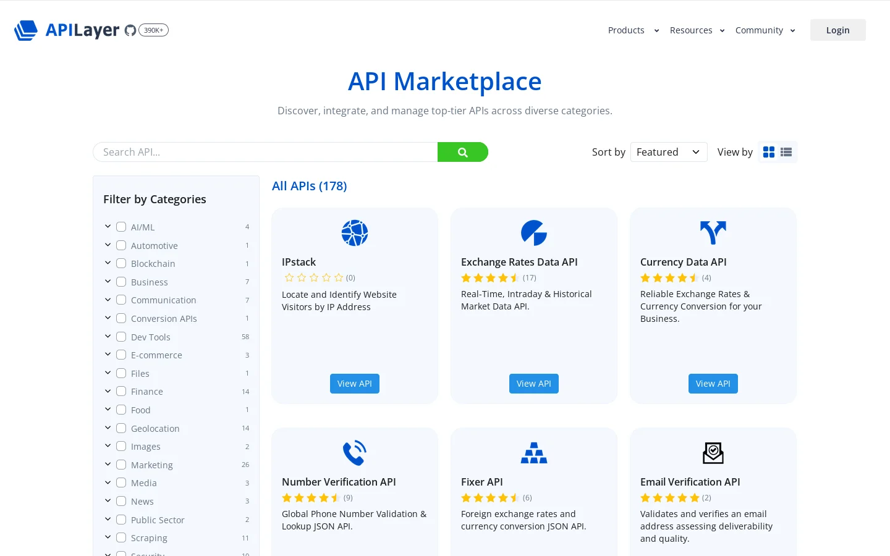
Task: Expand the Business category chevron
Action: click(x=108, y=281)
